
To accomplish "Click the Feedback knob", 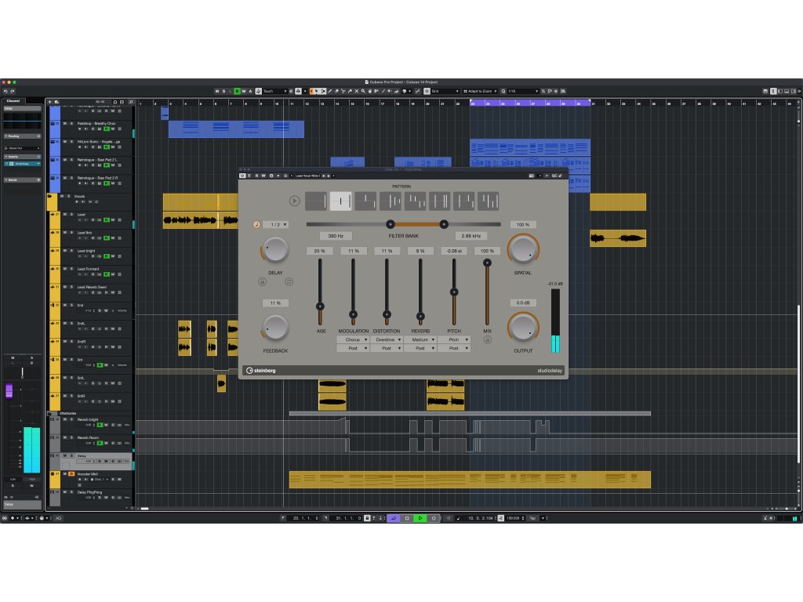I will [x=275, y=328].
